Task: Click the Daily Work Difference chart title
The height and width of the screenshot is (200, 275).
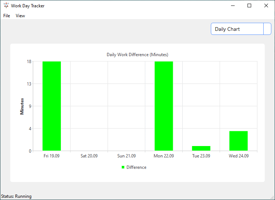Action: click(x=137, y=55)
